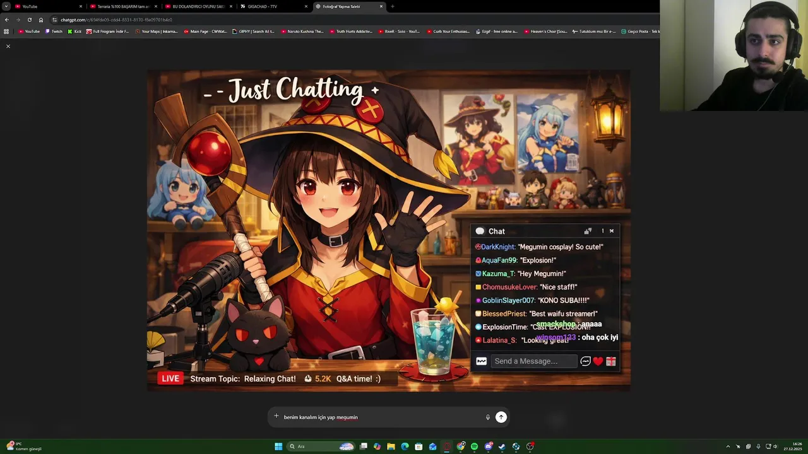This screenshot has width=808, height=454.
Task: Go back with the browser back arrow
Action: [6, 20]
